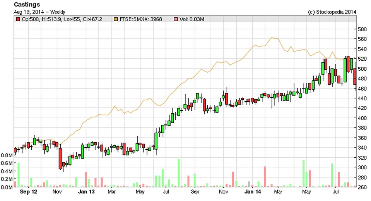Click the 500 price axis label

pyautogui.click(x=362, y=69)
